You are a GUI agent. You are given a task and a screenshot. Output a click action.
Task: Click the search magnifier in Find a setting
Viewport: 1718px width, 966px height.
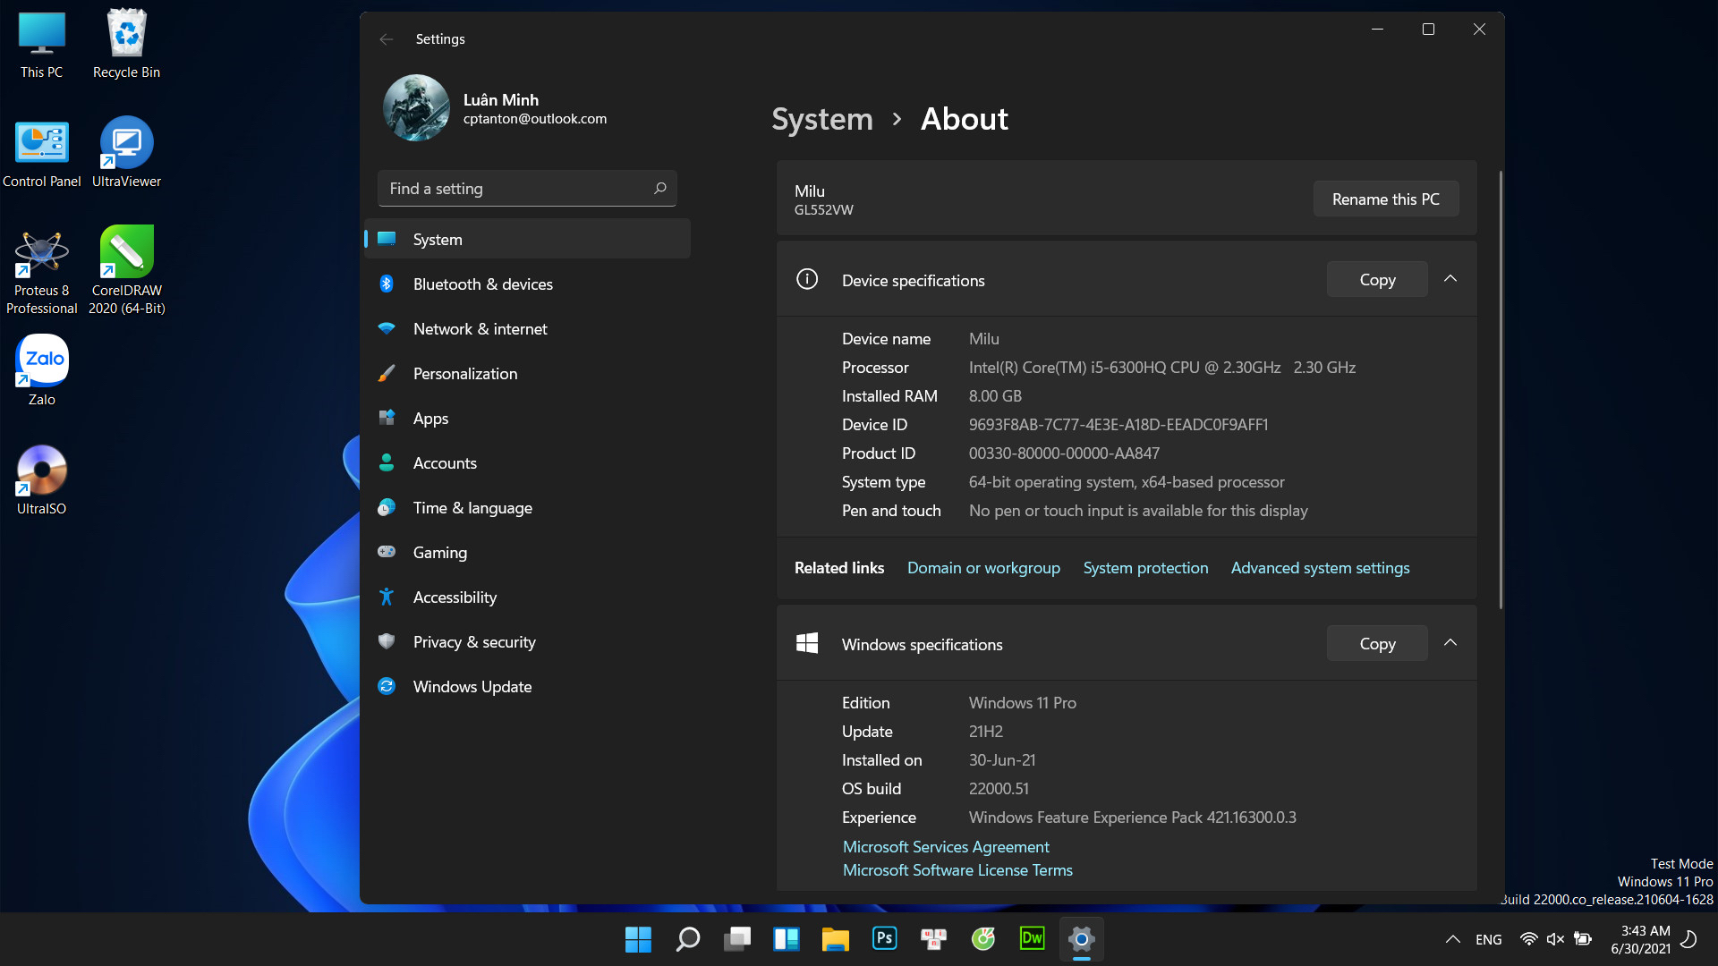tap(660, 188)
